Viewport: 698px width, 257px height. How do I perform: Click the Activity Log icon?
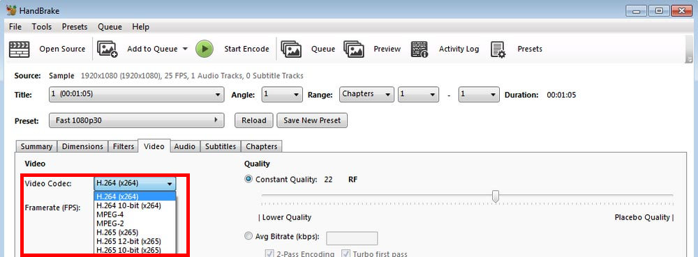click(419, 49)
